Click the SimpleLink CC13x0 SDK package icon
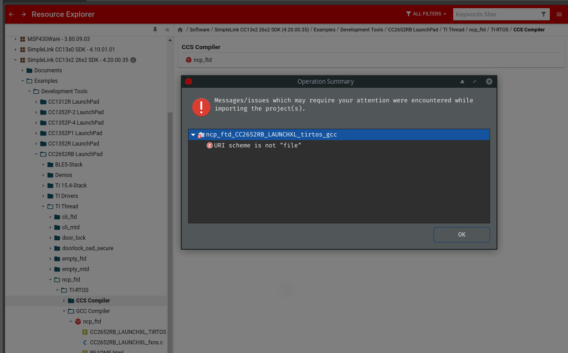 23,50
